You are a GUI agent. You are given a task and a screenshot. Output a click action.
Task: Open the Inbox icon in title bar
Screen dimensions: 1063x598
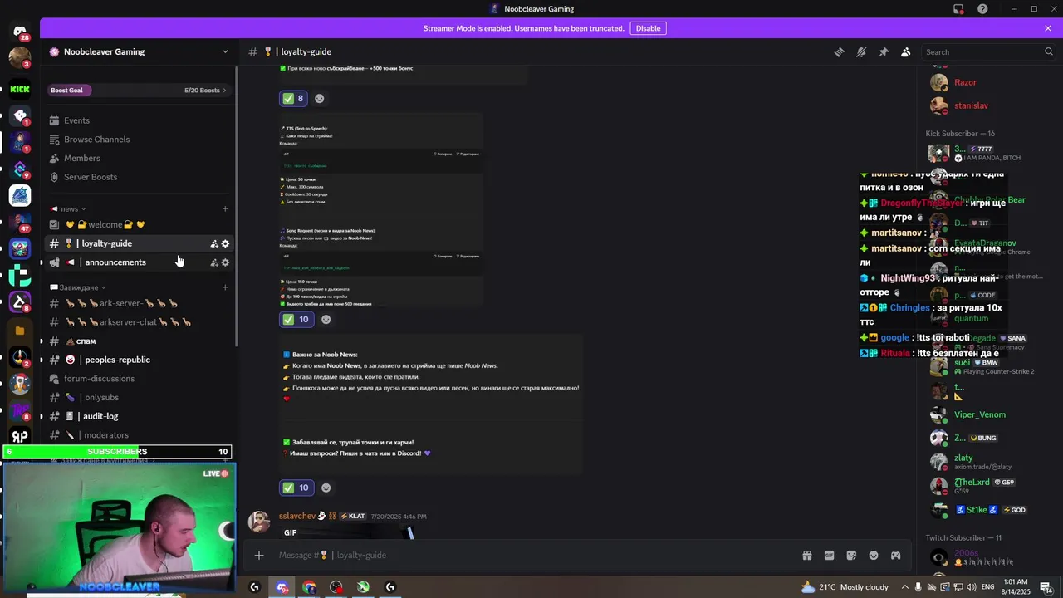958,9
